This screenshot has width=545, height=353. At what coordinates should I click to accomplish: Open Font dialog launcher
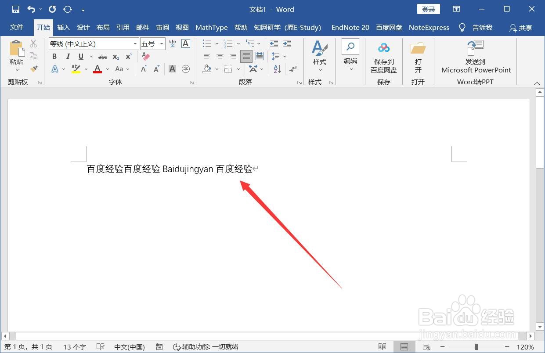tap(192, 83)
